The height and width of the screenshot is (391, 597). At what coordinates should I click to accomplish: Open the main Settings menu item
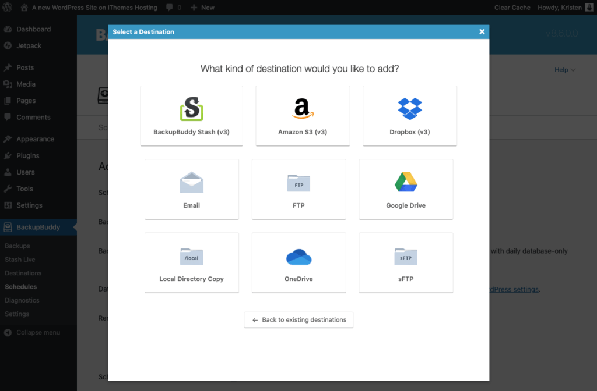pos(29,205)
